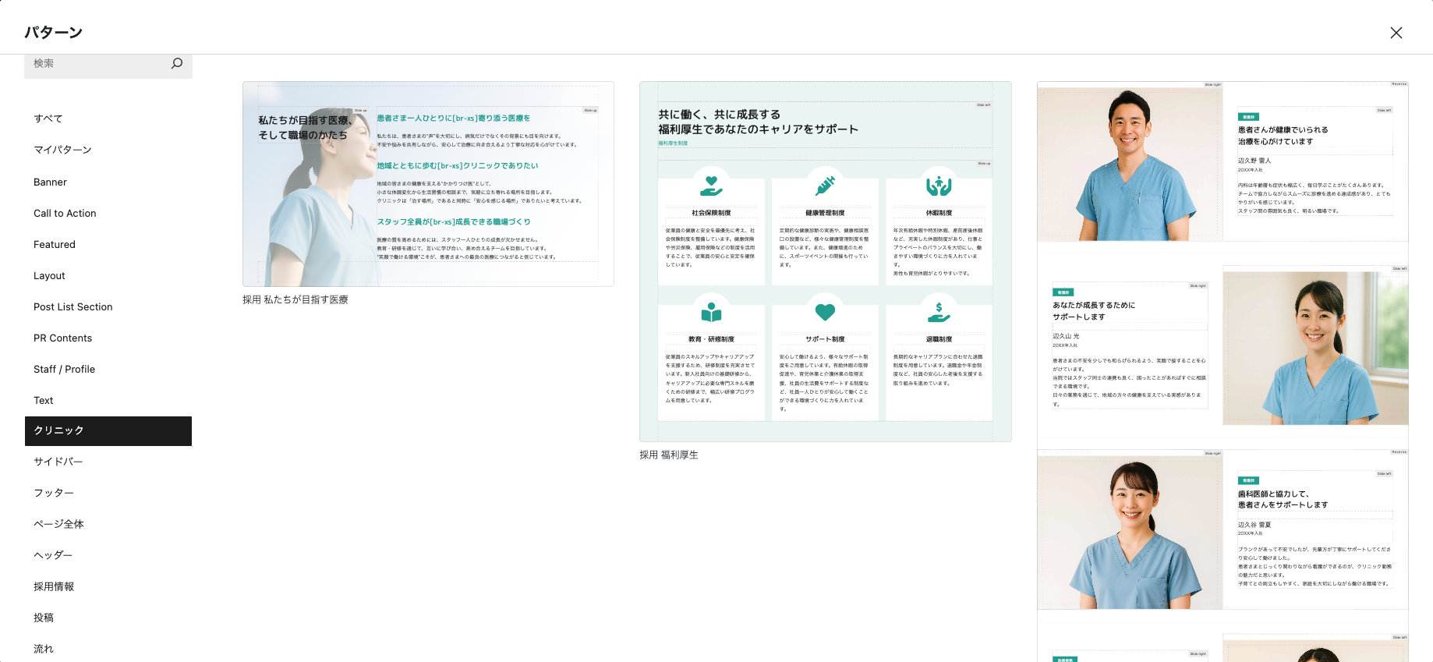Switch to the クリニック category
Screen dimensions: 1433x662
[x=108, y=430]
